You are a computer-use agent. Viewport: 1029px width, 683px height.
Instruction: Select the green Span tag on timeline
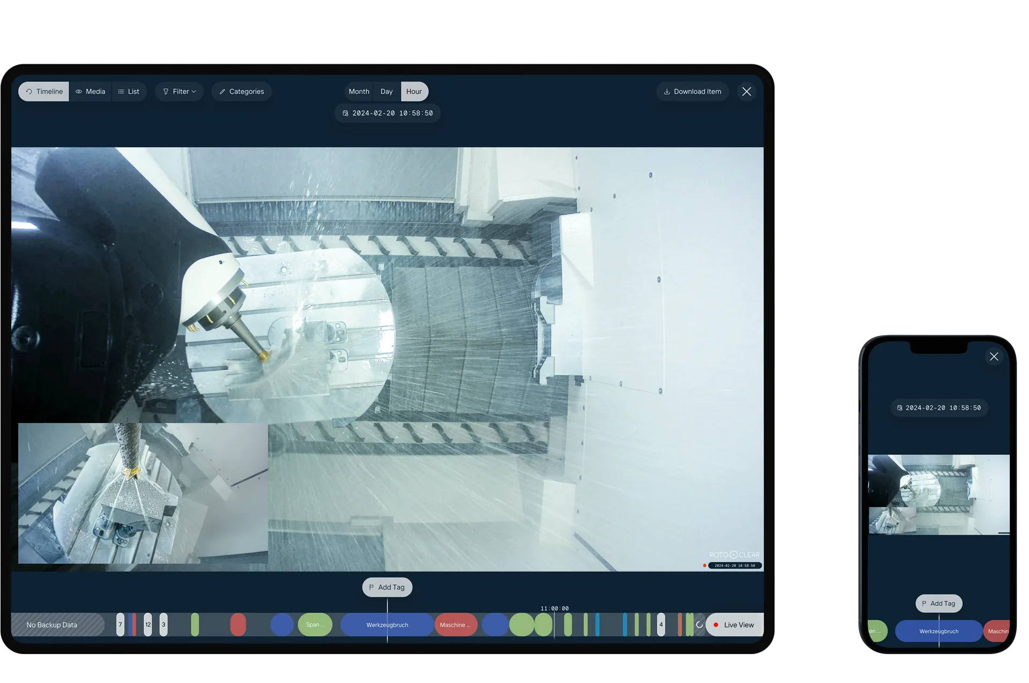pos(315,625)
